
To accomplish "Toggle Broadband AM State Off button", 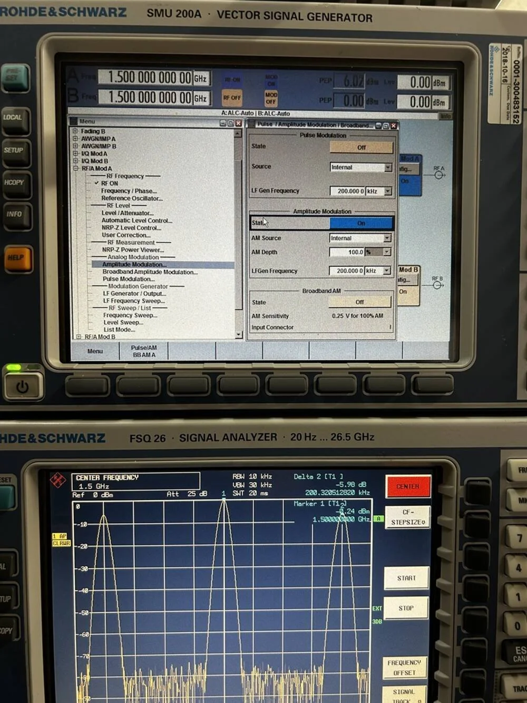I will point(359,302).
